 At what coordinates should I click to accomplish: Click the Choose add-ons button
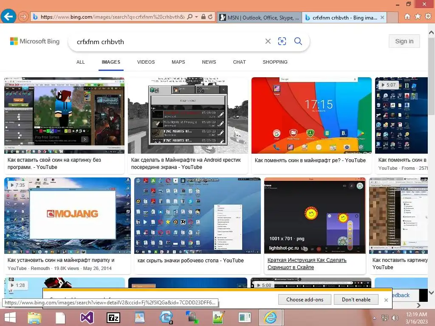coord(305,300)
